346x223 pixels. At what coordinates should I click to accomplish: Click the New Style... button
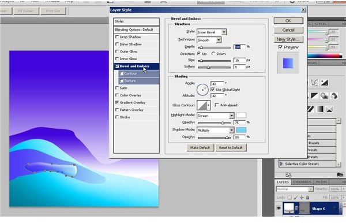(x=288, y=39)
